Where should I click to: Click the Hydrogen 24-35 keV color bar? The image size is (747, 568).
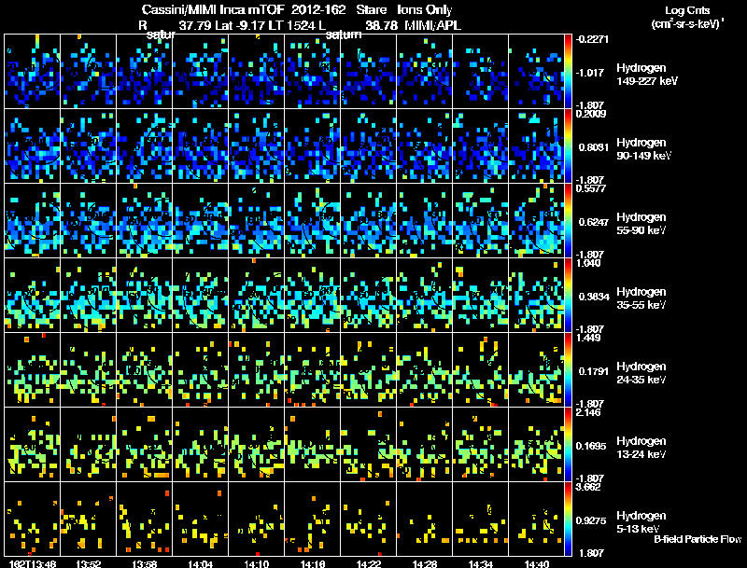coord(568,369)
